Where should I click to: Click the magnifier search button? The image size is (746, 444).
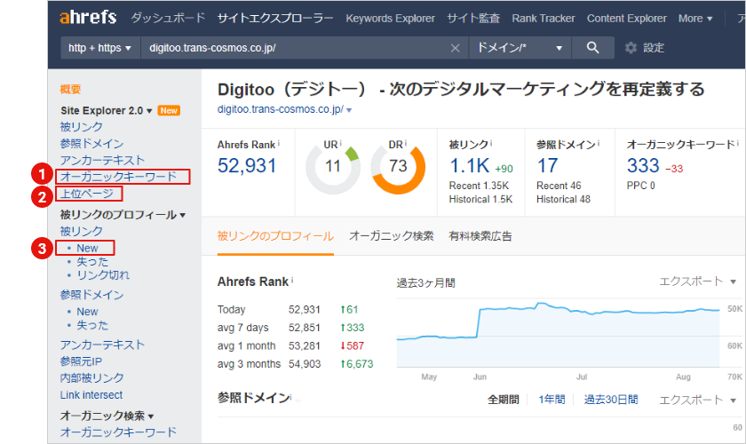pyautogui.click(x=593, y=48)
